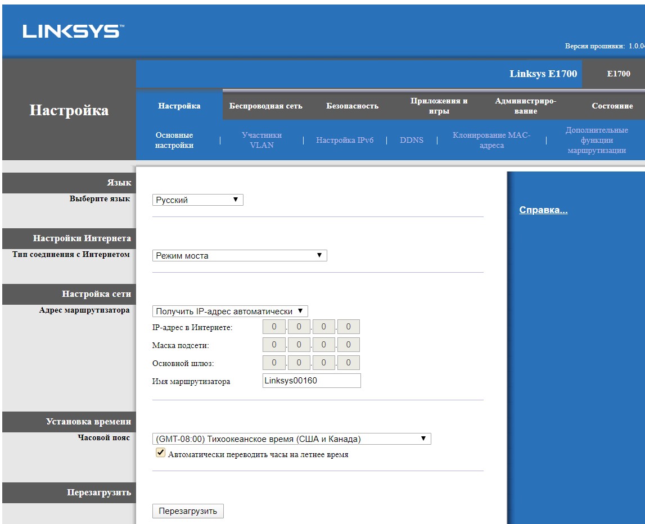The width and height of the screenshot is (645, 524).
Task: Select Основные настройки subtab
Action: tap(174, 140)
